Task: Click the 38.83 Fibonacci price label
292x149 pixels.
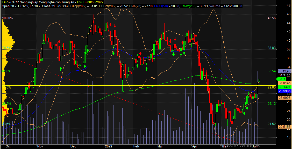Action: 271,48
